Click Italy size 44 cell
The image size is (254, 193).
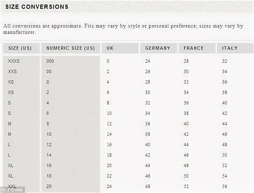[x=225, y=124]
